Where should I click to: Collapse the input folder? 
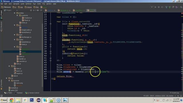[x=15, y=35]
